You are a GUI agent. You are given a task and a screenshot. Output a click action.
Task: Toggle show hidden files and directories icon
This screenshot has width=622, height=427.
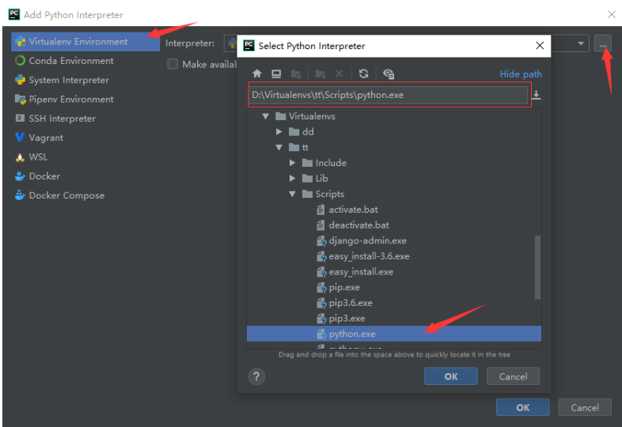click(389, 74)
